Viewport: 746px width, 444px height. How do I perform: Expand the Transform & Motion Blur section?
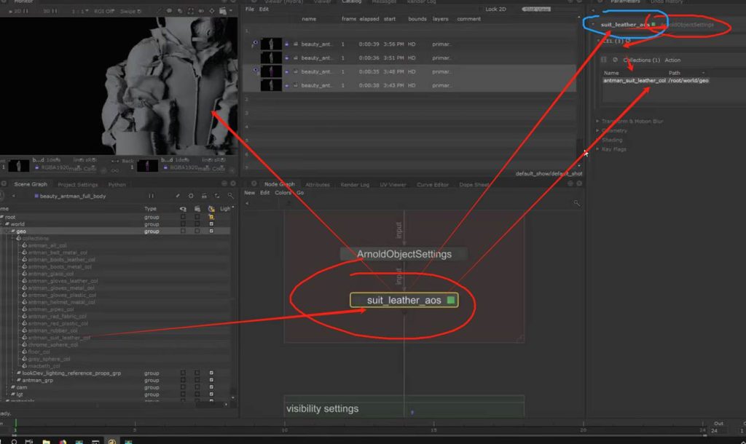(x=597, y=121)
